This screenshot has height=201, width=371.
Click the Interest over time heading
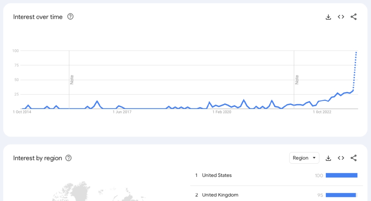(x=38, y=17)
